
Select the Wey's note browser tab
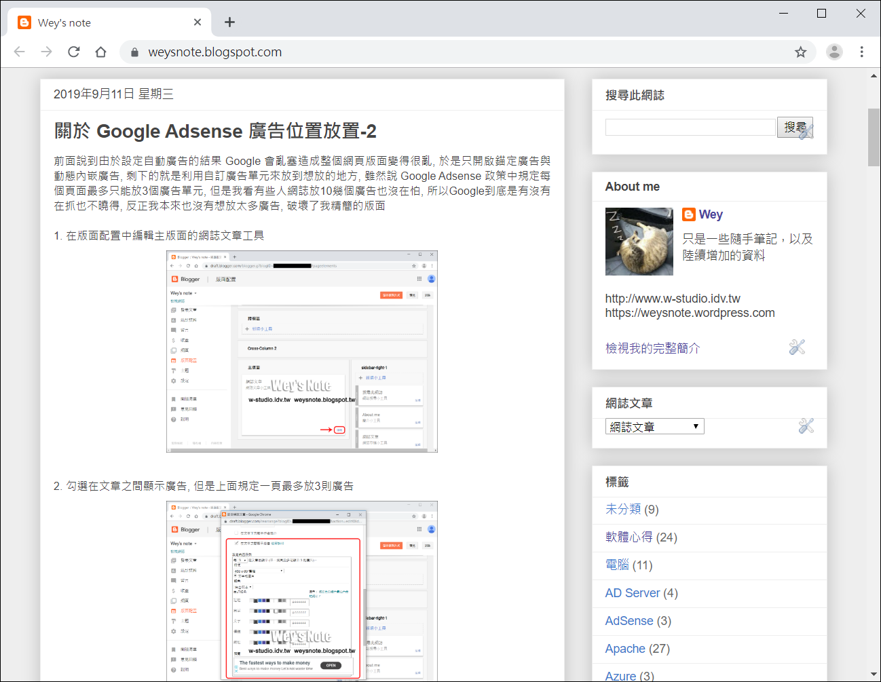pyautogui.click(x=109, y=22)
